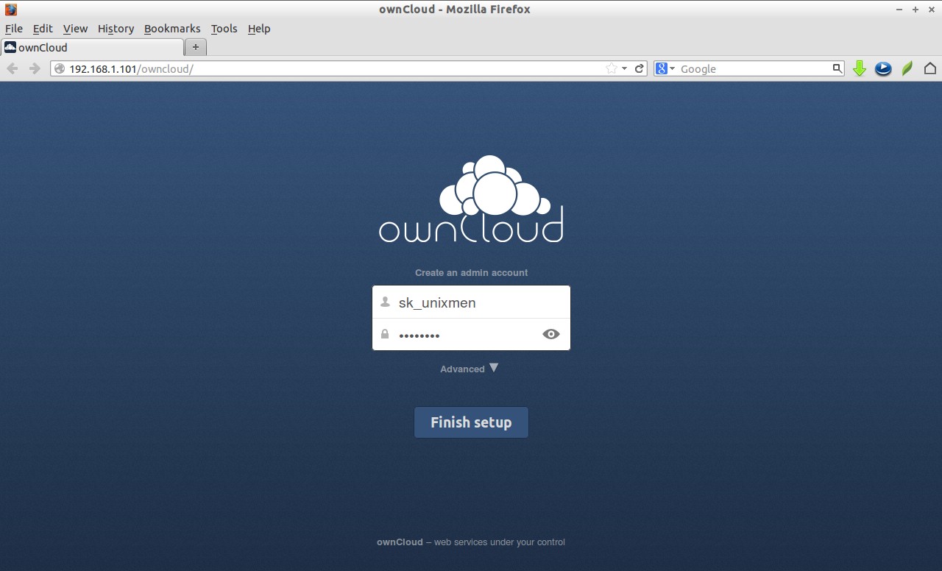
Task: Click the Finish setup button
Action: pos(471,422)
